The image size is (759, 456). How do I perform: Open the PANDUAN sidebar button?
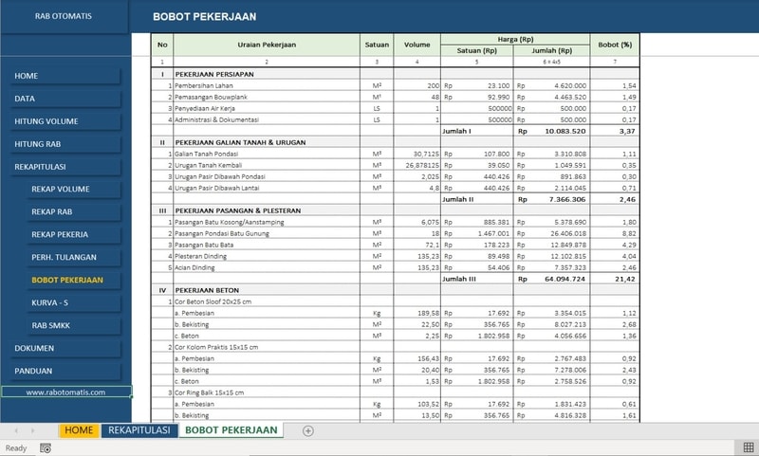click(x=65, y=371)
